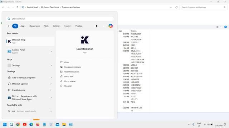Click the All Control Panel Items breadcrumb
This screenshot has width=229, height=128.
pos(50,7)
